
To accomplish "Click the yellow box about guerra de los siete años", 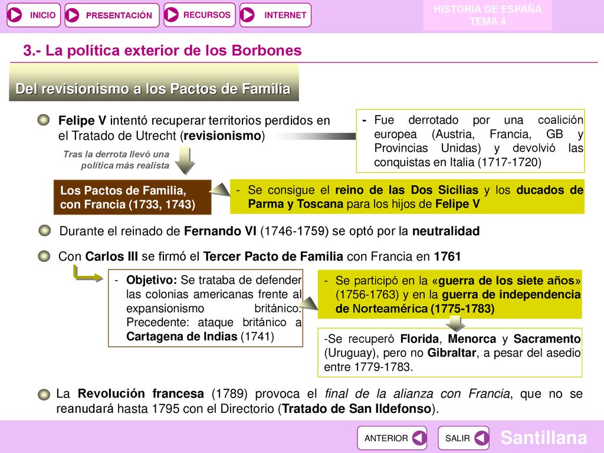I will coord(449,294).
